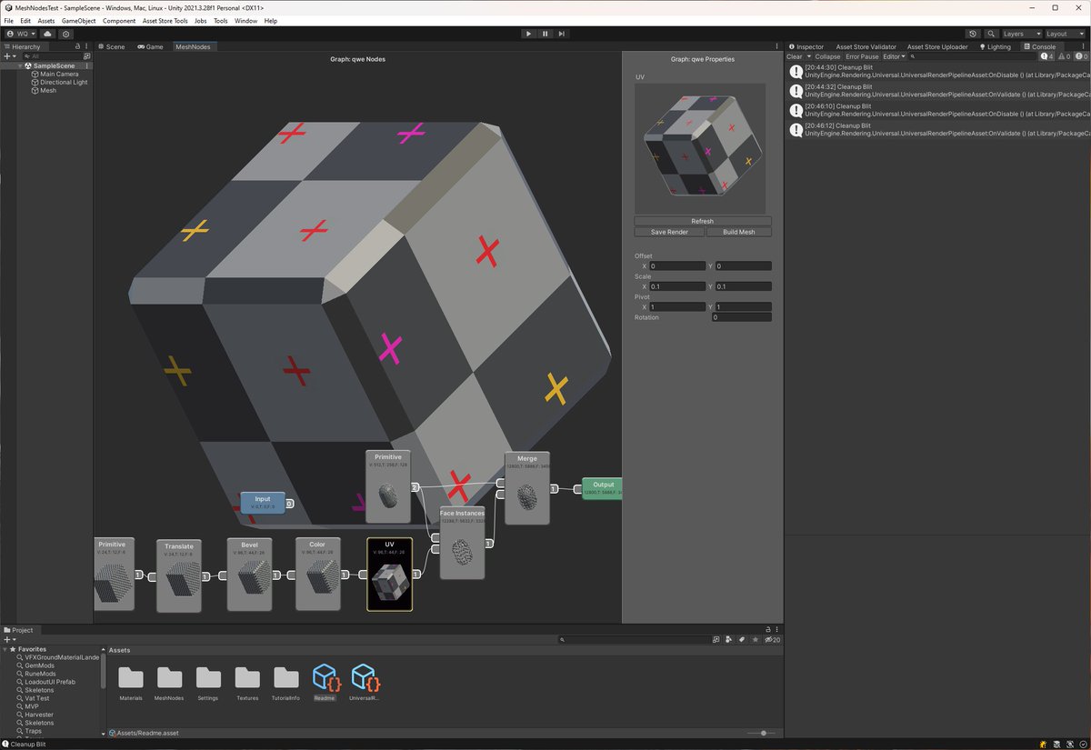This screenshot has height=750, width=1091.
Task: Open the Clear options dropdown arrow
Action: click(x=808, y=56)
